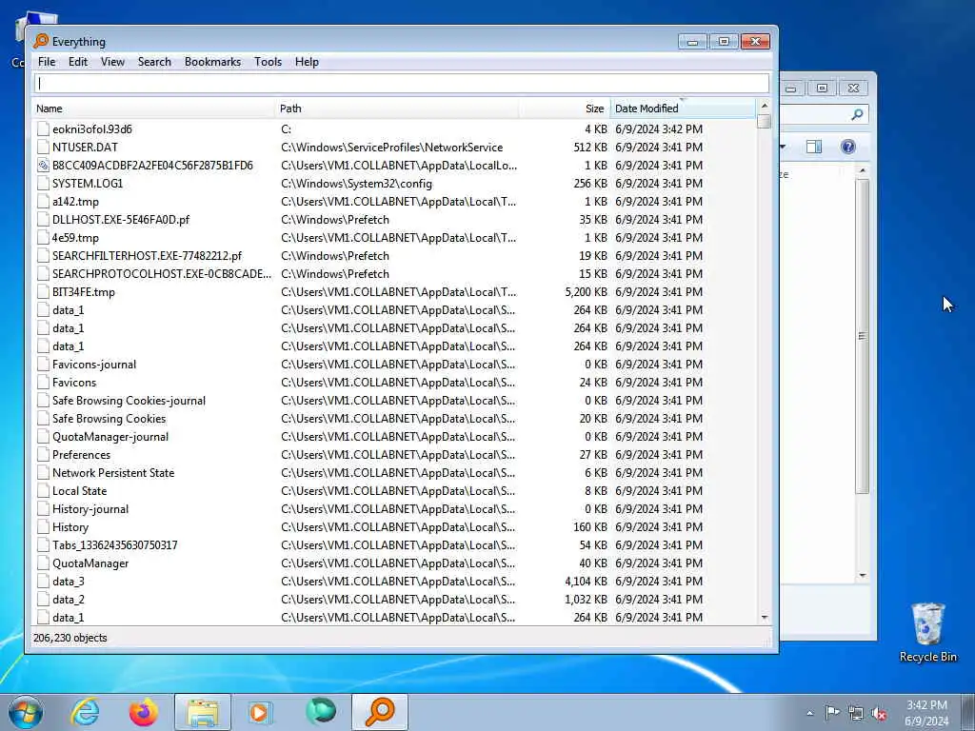Click search magnifier icon in background window
Screen dimensions: 975x731
click(857, 114)
